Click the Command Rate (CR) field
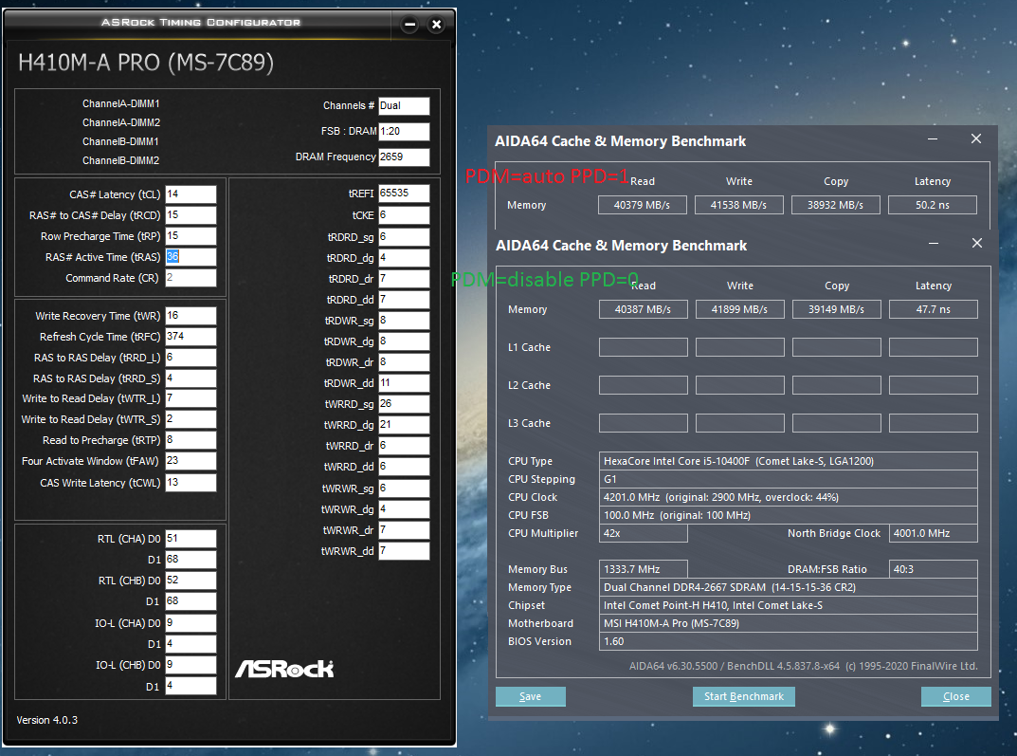The image size is (1017, 756). (191, 278)
